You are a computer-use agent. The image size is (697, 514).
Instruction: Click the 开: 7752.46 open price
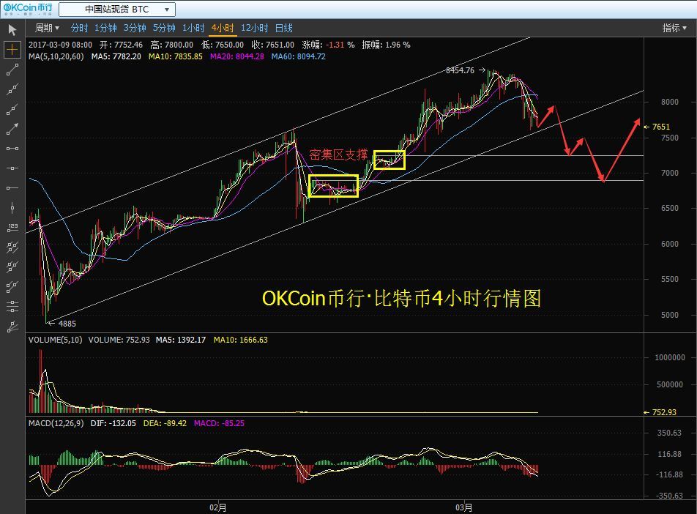coord(121,45)
